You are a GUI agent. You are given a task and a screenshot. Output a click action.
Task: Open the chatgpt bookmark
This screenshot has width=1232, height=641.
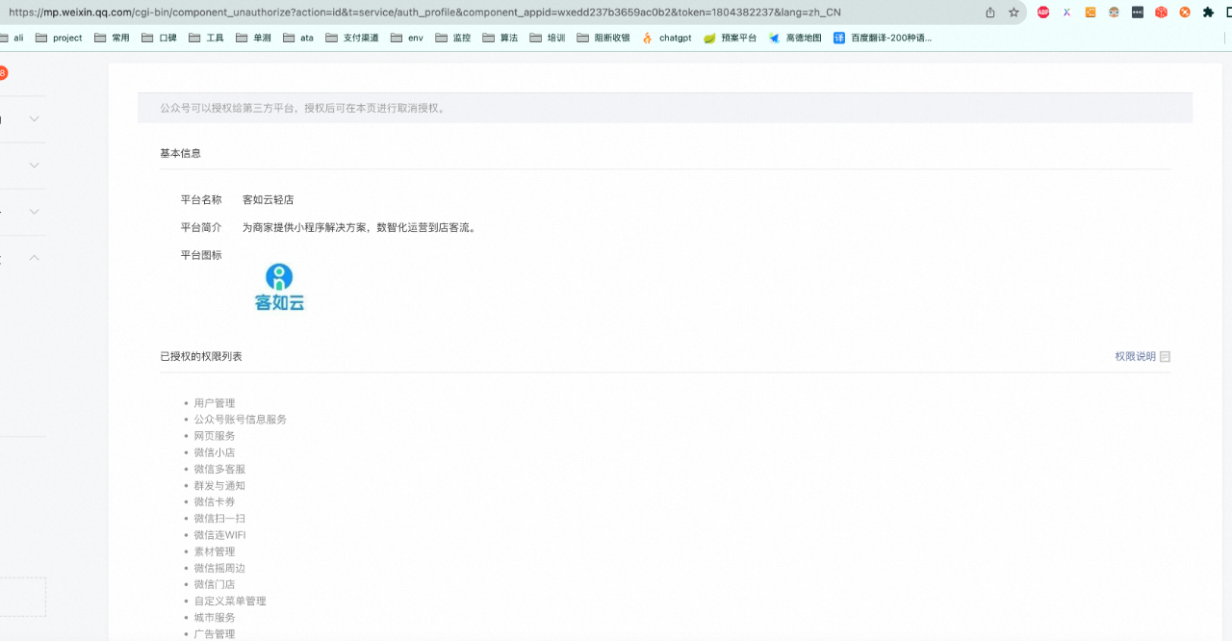(x=666, y=38)
